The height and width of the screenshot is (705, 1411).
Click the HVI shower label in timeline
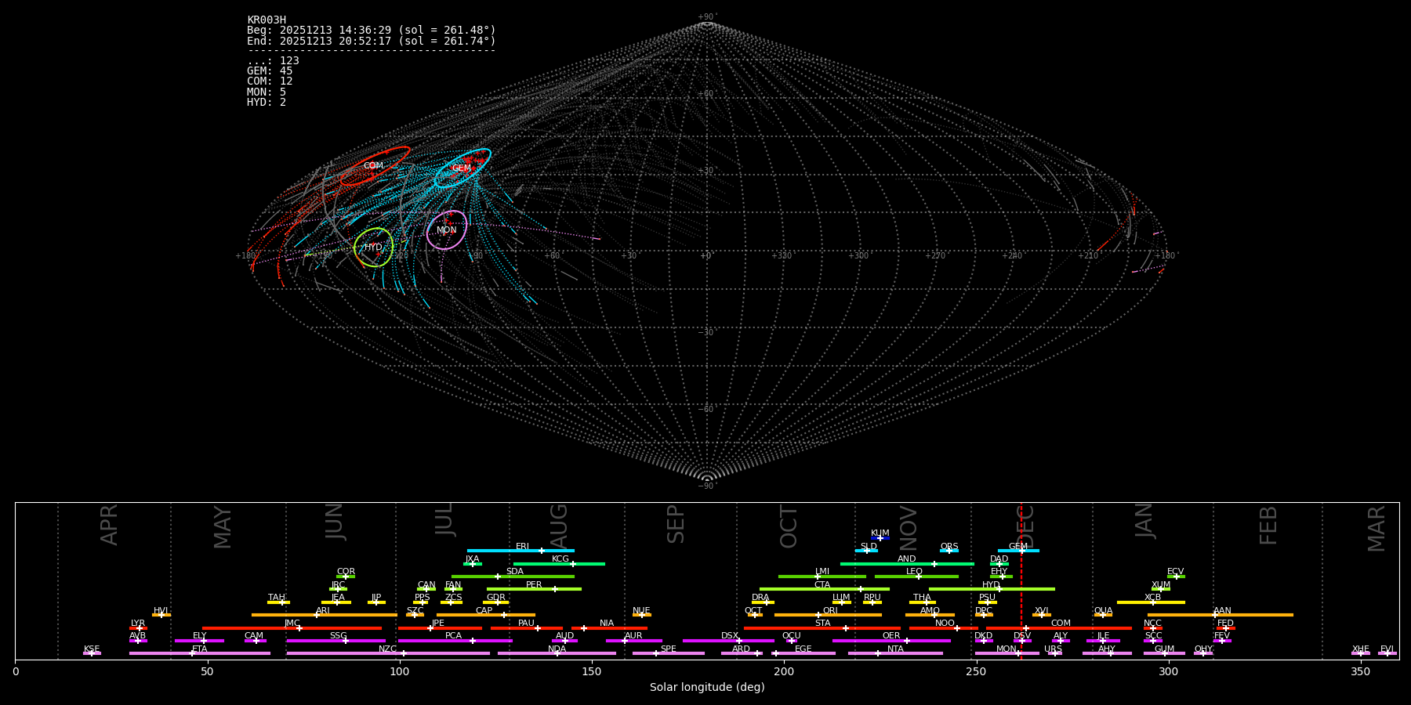point(161,611)
